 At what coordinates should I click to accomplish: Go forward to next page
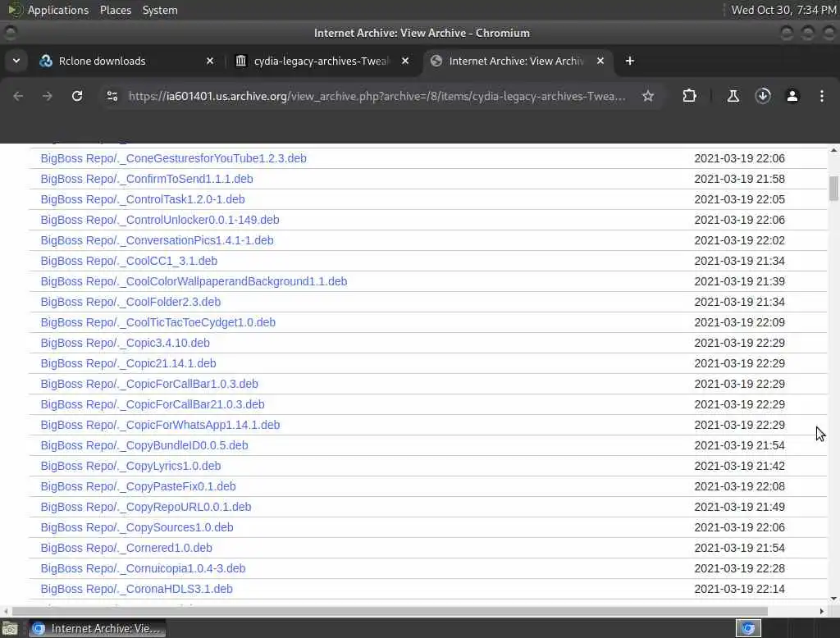click(x=47, y=96)
